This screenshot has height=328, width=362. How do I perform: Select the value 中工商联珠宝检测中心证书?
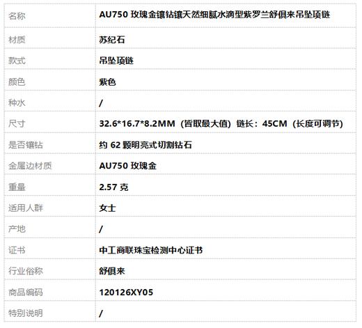coord(151,250)
